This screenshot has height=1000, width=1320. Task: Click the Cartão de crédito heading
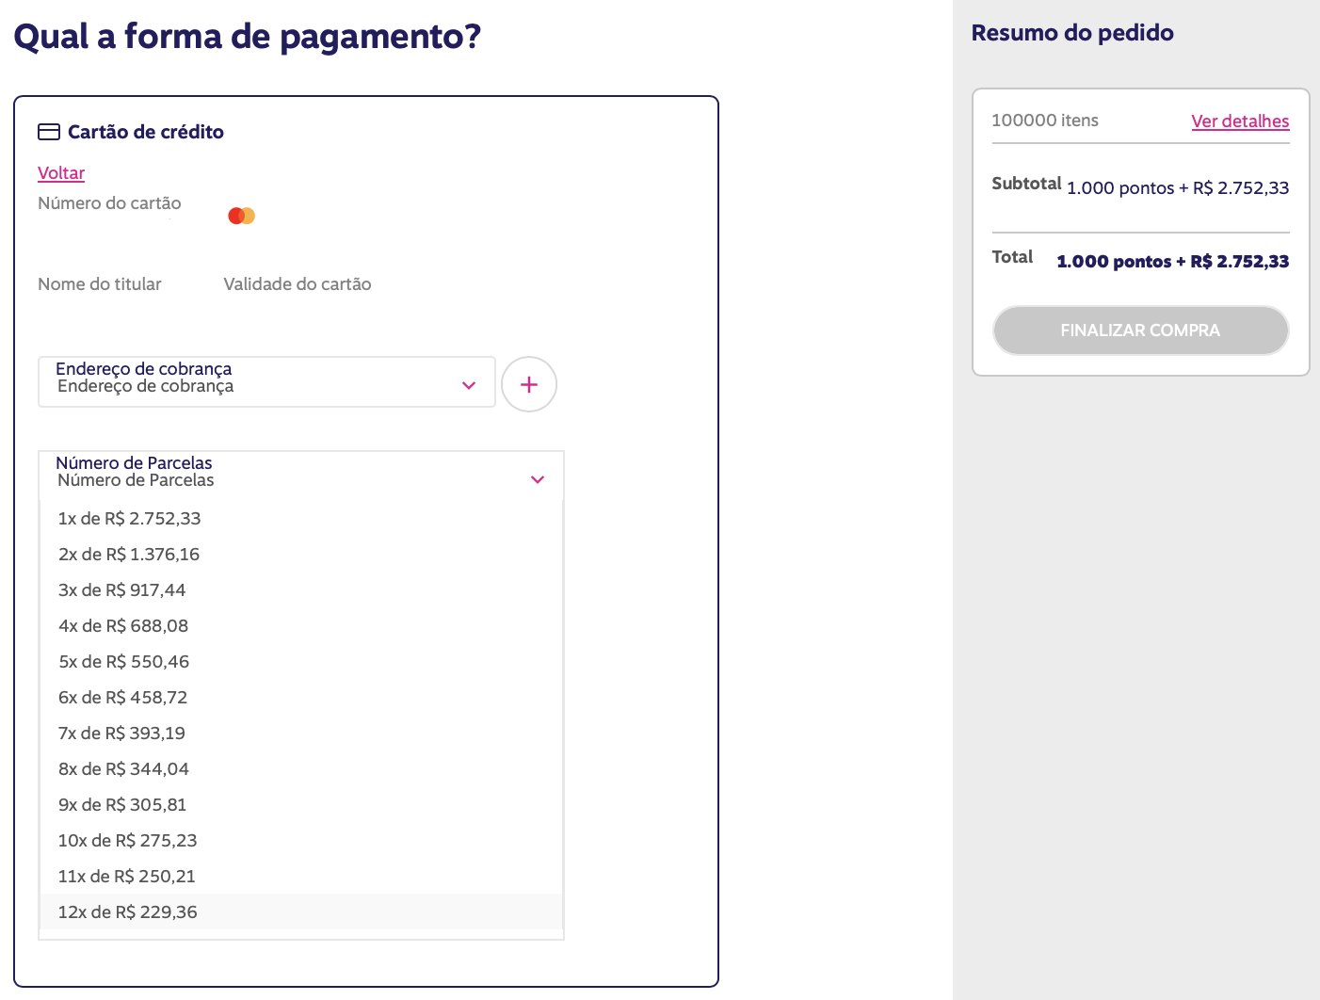(146, 132)
